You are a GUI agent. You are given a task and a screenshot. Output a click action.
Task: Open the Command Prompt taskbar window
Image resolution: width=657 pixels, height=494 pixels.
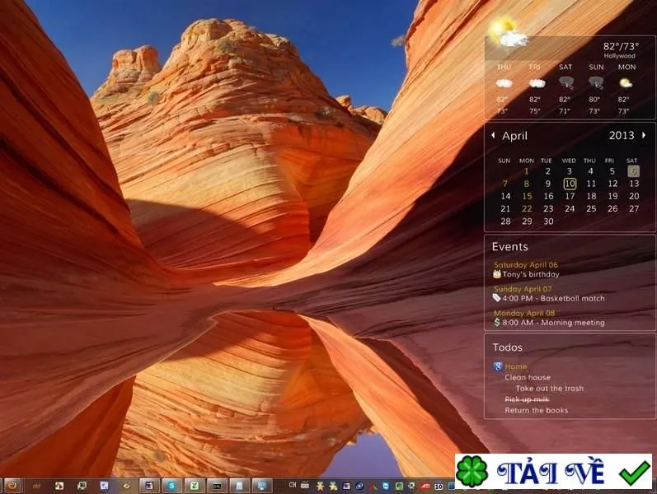(217, 486)
